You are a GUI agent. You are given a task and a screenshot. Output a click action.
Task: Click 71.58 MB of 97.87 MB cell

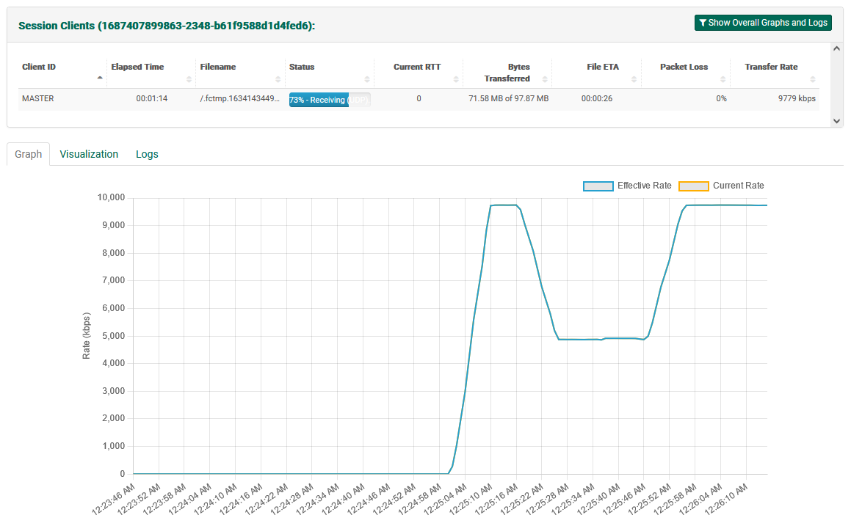[x=508, y=99]
